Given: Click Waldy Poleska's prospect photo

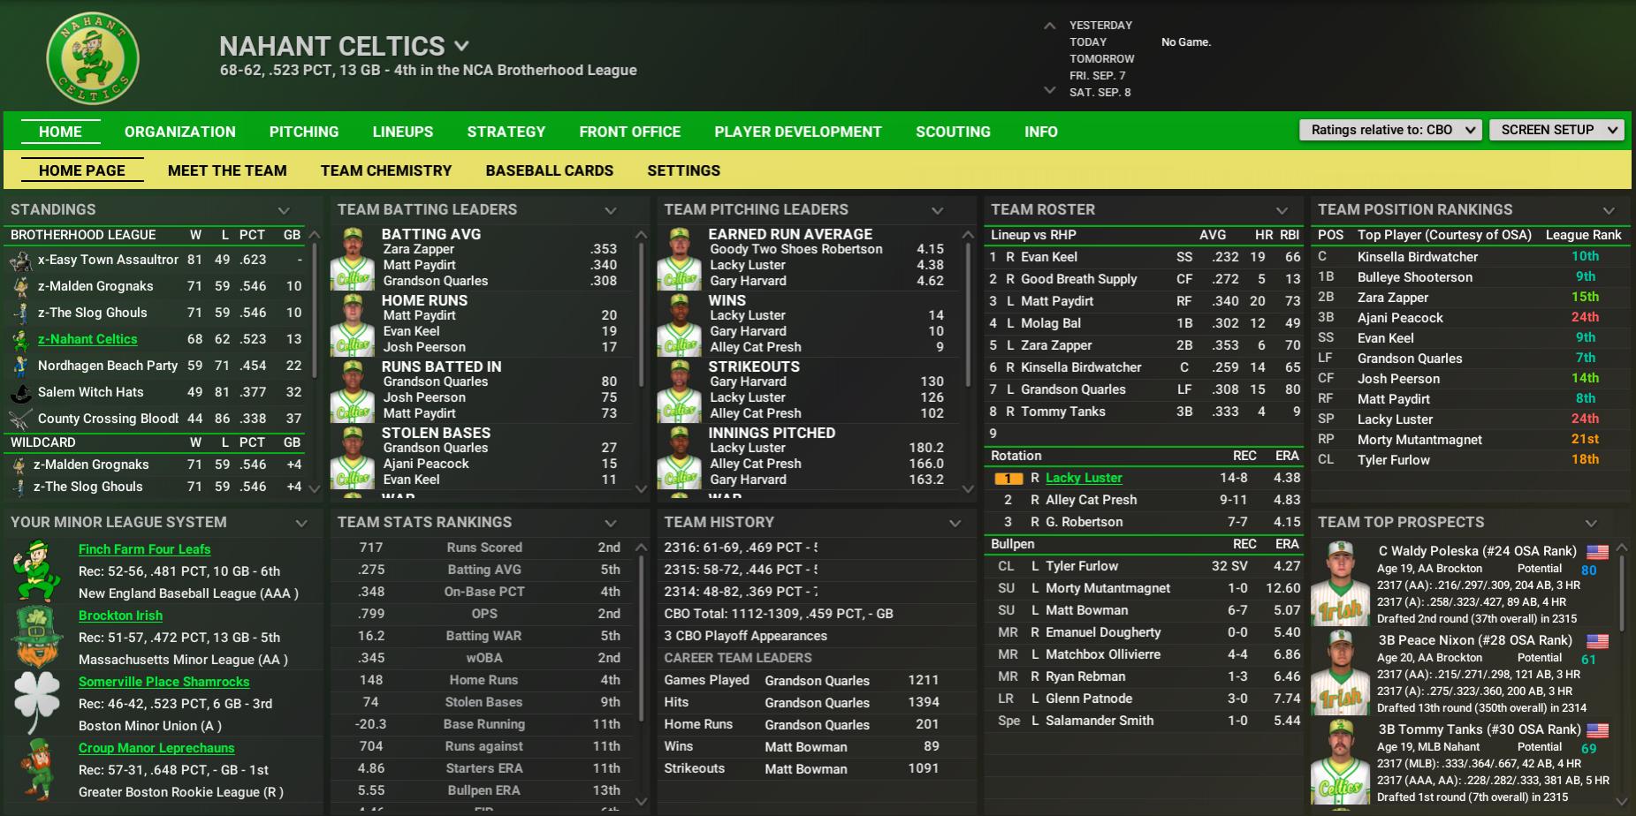Looking at the screenshot, I should coord(1340,583).
